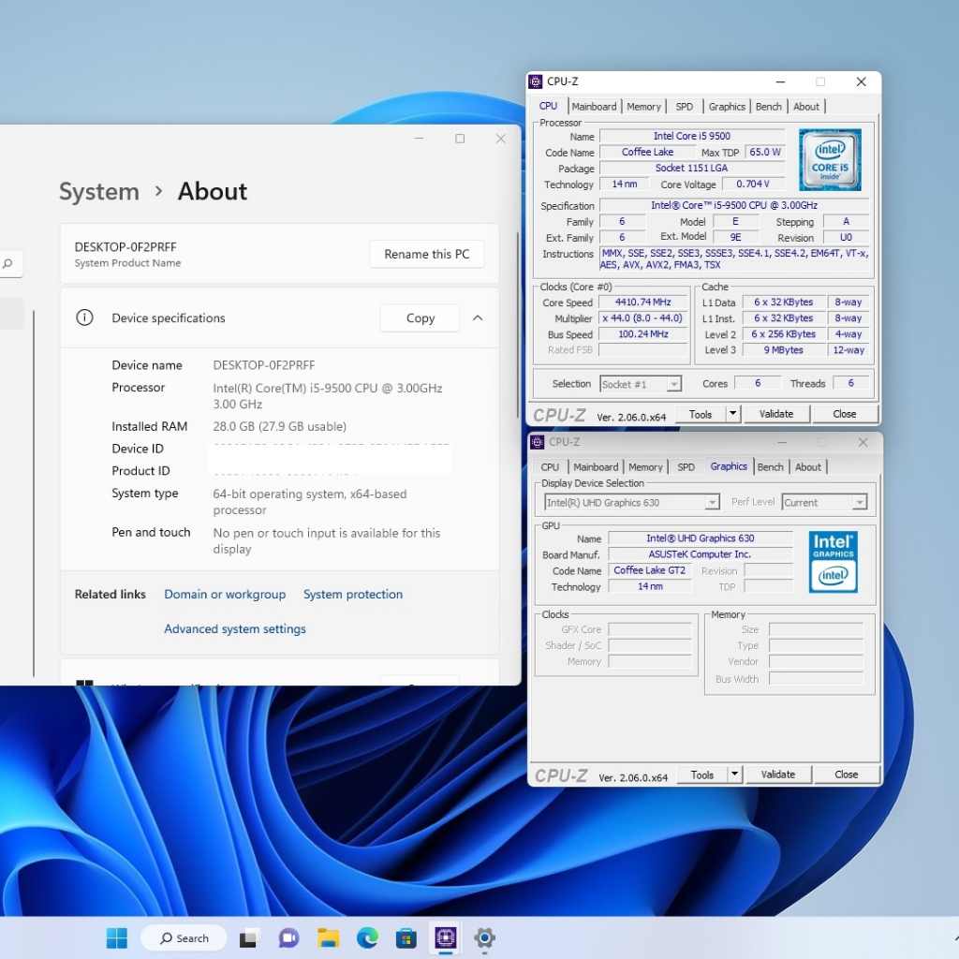Launch the Chat app from the taskbar

pos(288,937)
